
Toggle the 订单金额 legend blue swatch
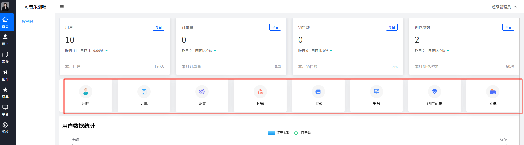(x=272, y=133)
